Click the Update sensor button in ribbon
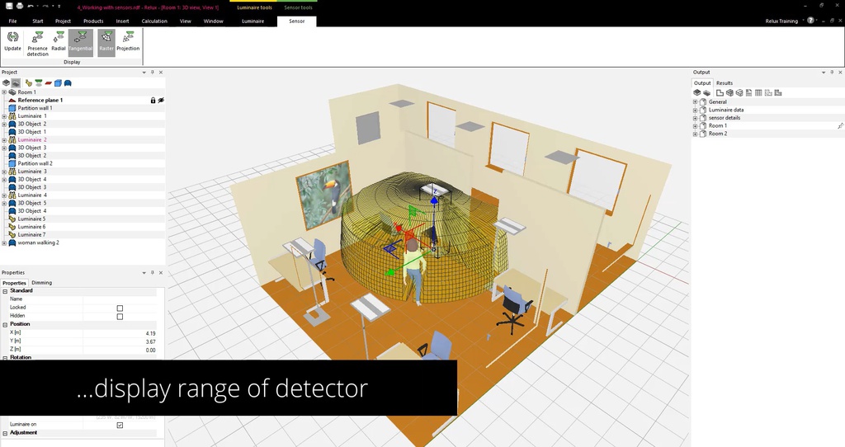Image resolution: width=845 pixels, height=447 pixels. 12,41
